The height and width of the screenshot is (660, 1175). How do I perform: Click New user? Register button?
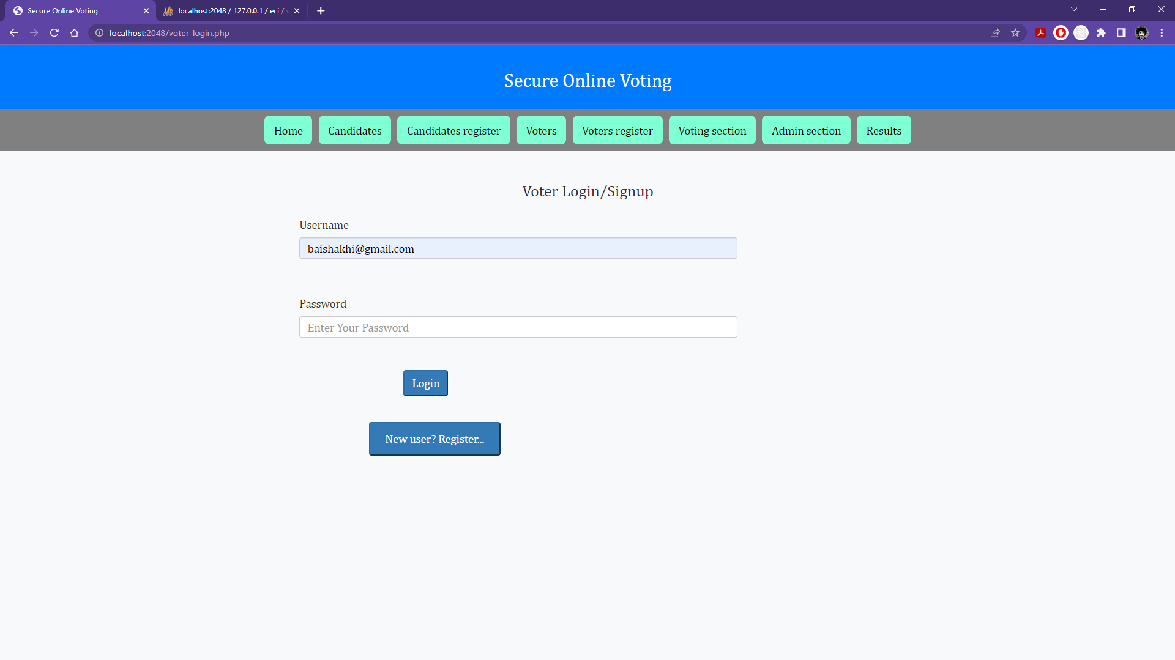click(x=434, y=439)
